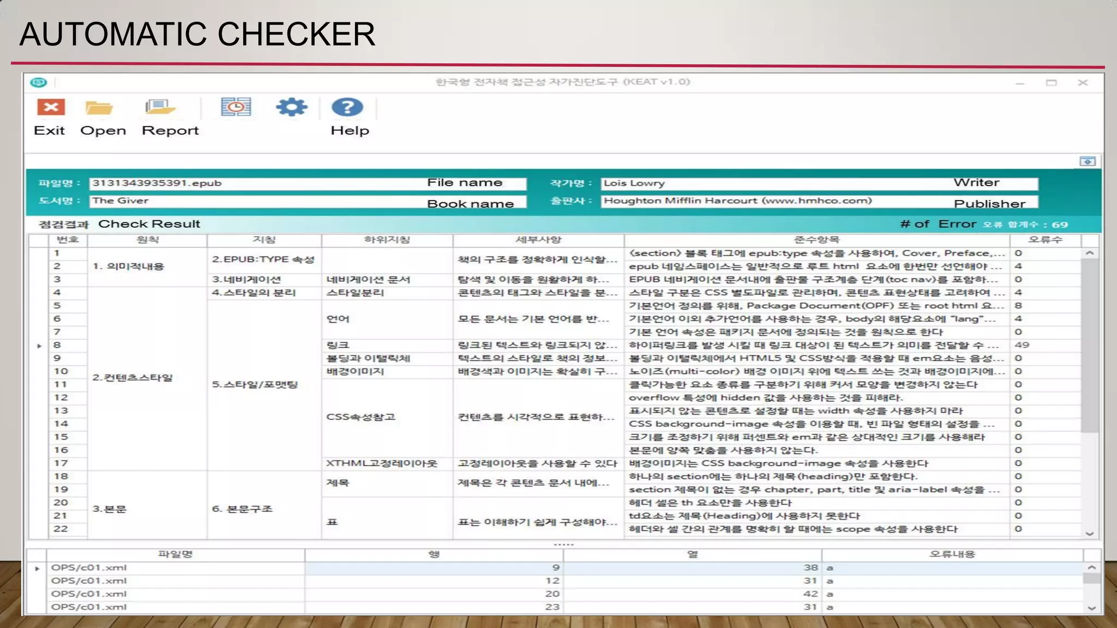Click the red Exit icon
The height and width of the screenshot is (628, 1117).
point(51,107)
